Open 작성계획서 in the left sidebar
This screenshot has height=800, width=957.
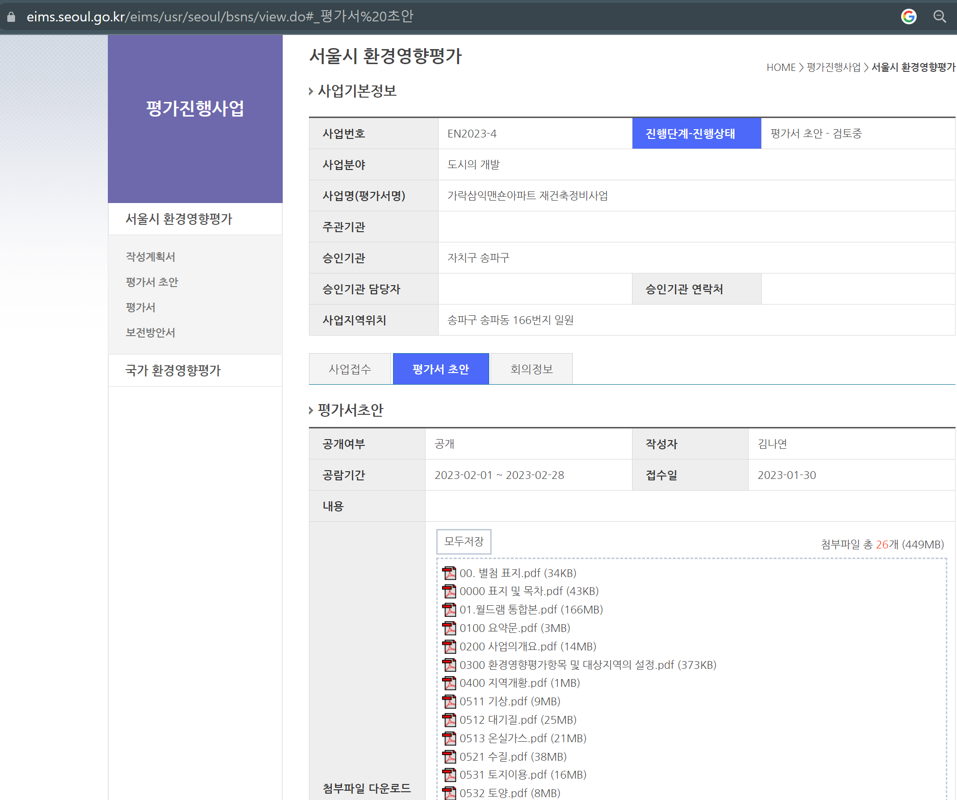pos(151,257)
